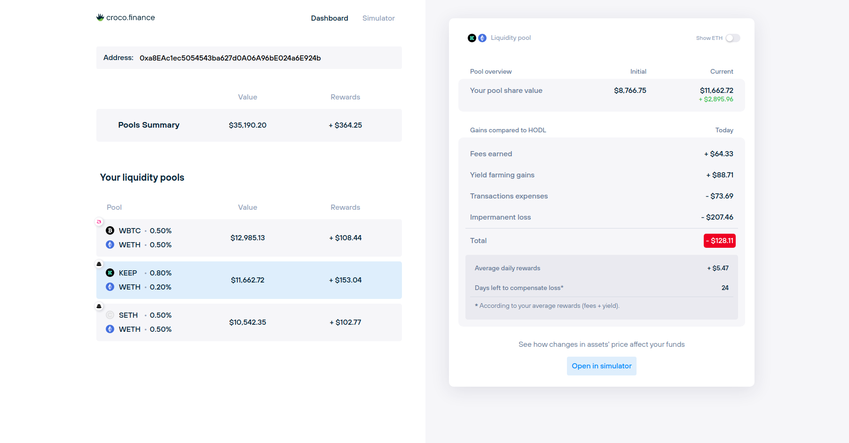Click the WBTC pool rewards + $108.44

pos(346,238)
